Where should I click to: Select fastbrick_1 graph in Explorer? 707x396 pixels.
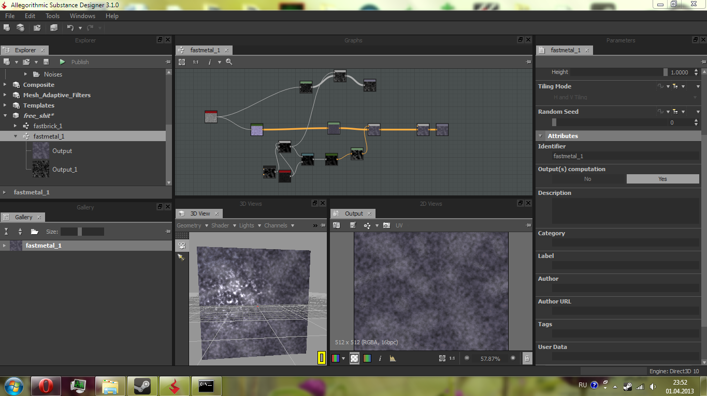click(x=48, y=126)
